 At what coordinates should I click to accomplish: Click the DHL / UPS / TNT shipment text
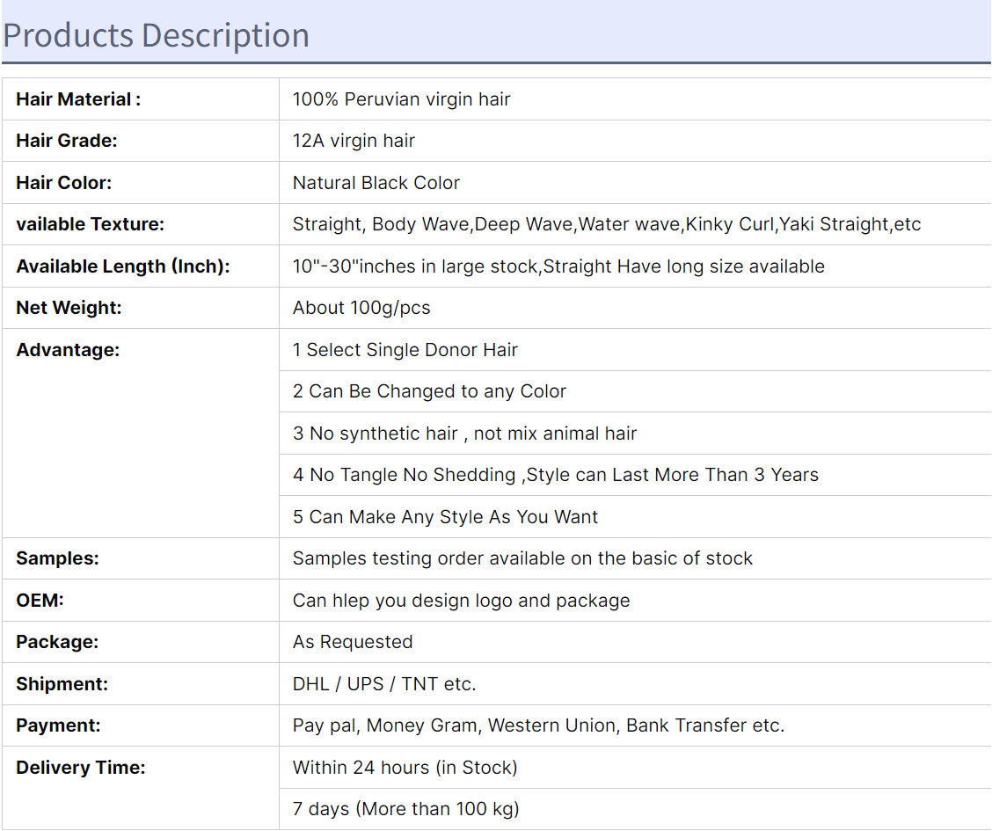pos(384,683)
